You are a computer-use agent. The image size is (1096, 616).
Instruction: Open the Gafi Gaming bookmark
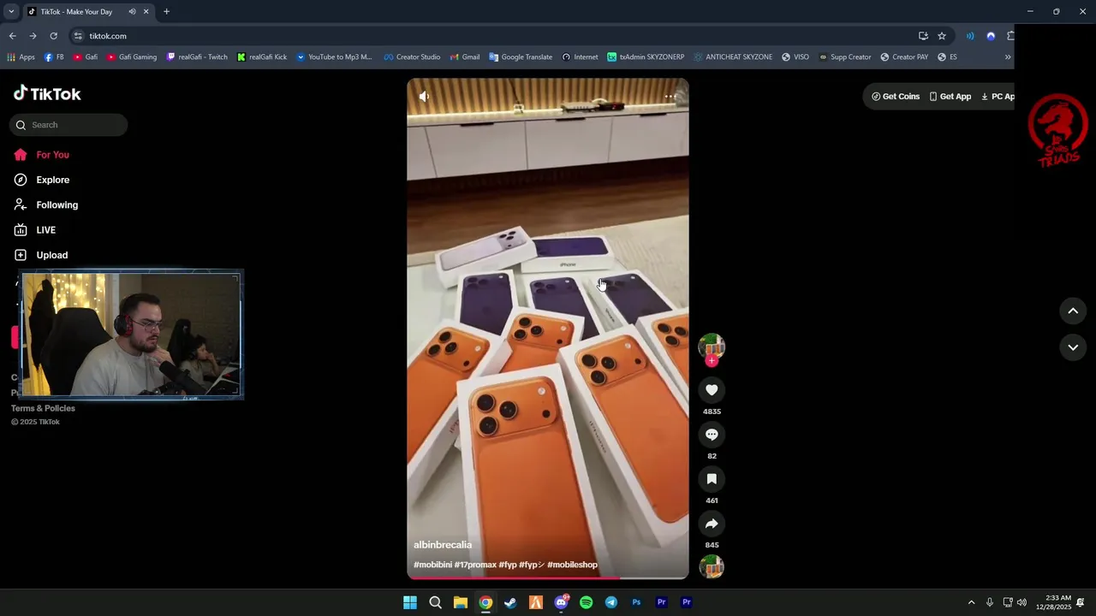(x=132, y=57)
